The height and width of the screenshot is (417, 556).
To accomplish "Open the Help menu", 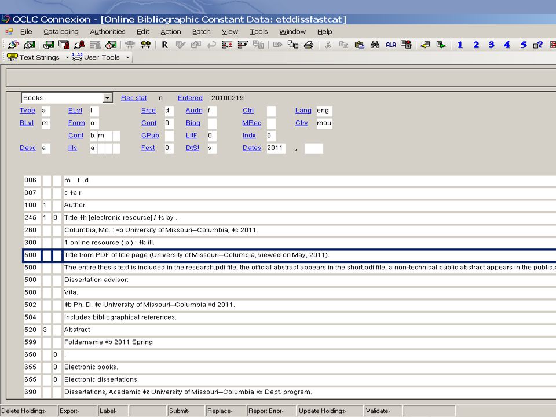I will point(324,31).
